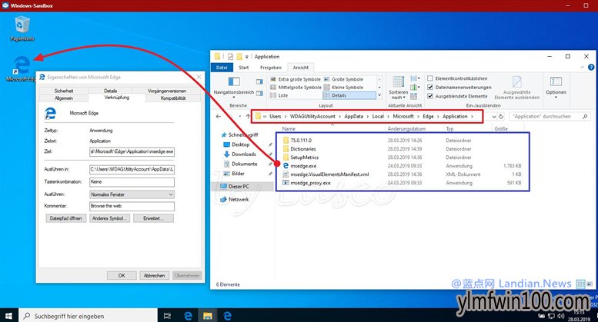Select the SetupMetrics folder name
Viewport: 598px width, 322px height.
click(x=304, y=158)
